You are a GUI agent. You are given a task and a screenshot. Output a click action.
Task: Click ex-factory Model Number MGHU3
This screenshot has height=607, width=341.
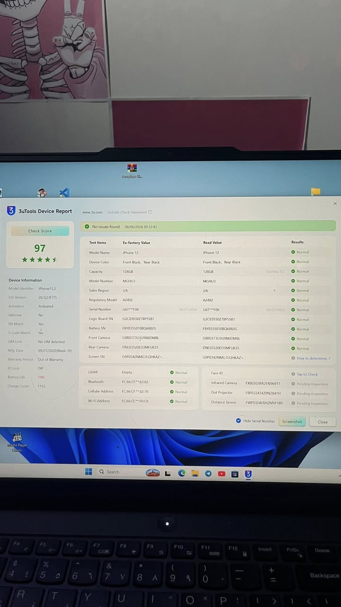129,281
